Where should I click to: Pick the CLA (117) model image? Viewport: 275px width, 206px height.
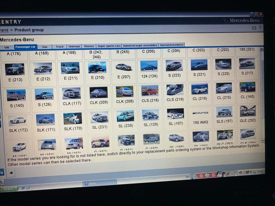tap(71, 93)
